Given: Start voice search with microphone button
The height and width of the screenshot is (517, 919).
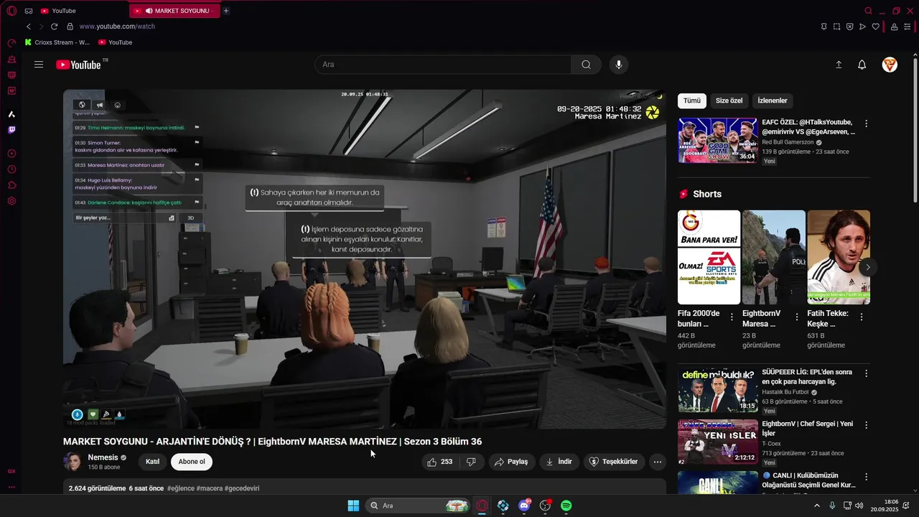Looking at the screenshot, I should (619, 65).
